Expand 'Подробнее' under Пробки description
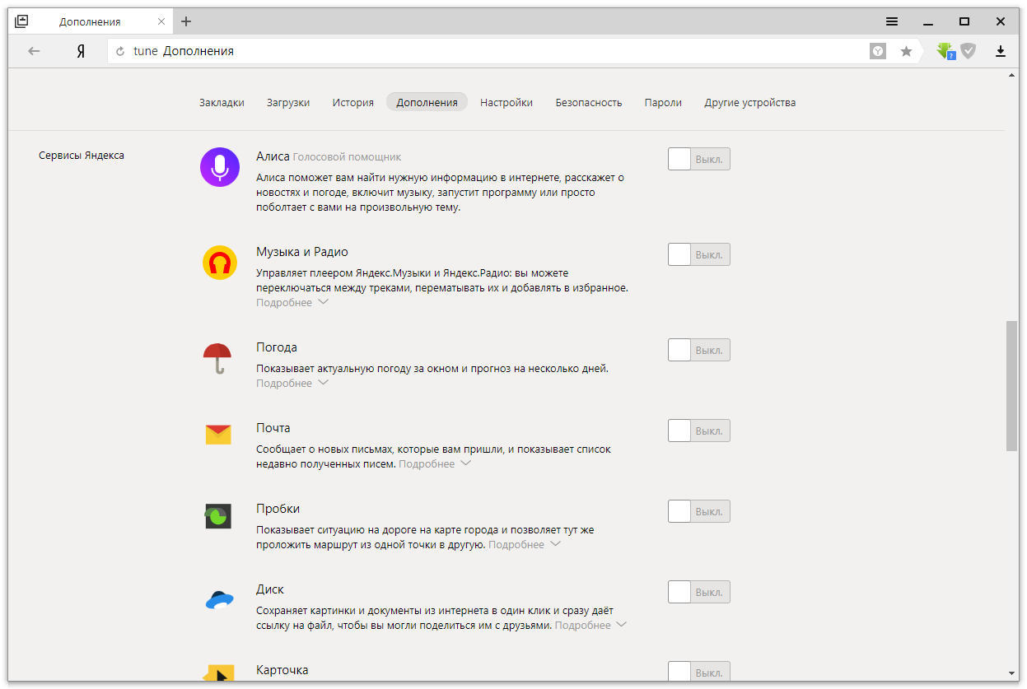 tap(524, 545)
